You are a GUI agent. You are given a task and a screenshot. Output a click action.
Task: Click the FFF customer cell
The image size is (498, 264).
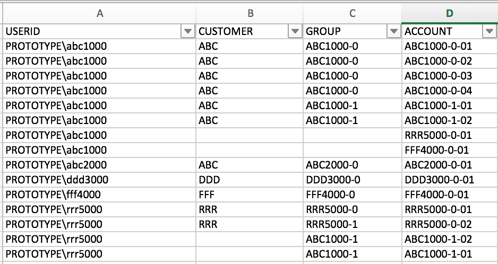[x=207, y=195]
